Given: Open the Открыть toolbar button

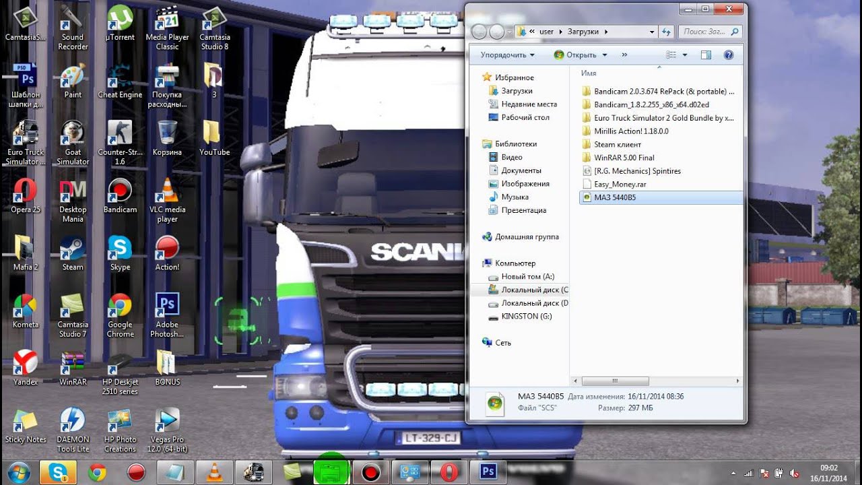Looking at the screenshot, I should 574,55.
